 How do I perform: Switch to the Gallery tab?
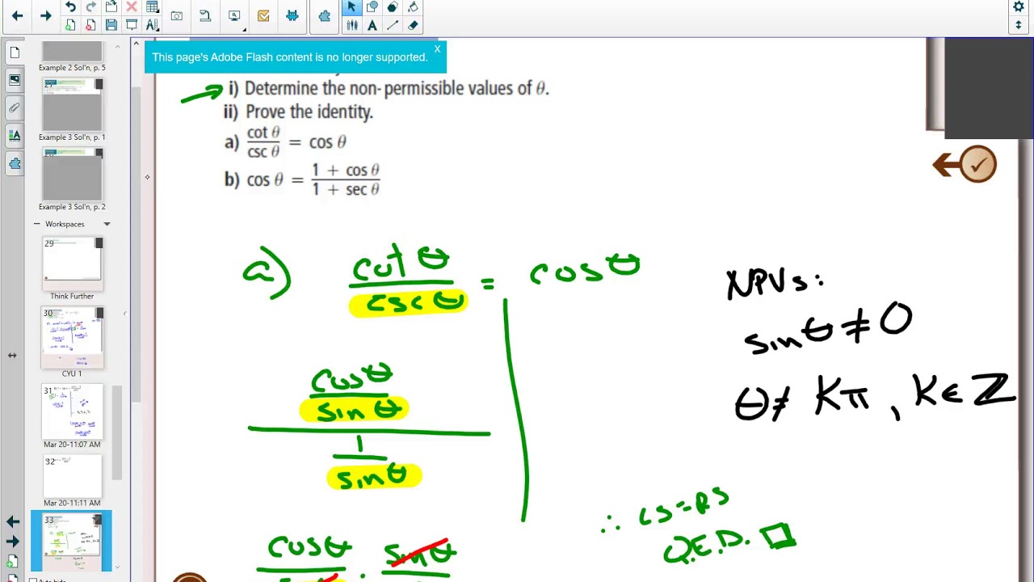(x=15, y=80)
